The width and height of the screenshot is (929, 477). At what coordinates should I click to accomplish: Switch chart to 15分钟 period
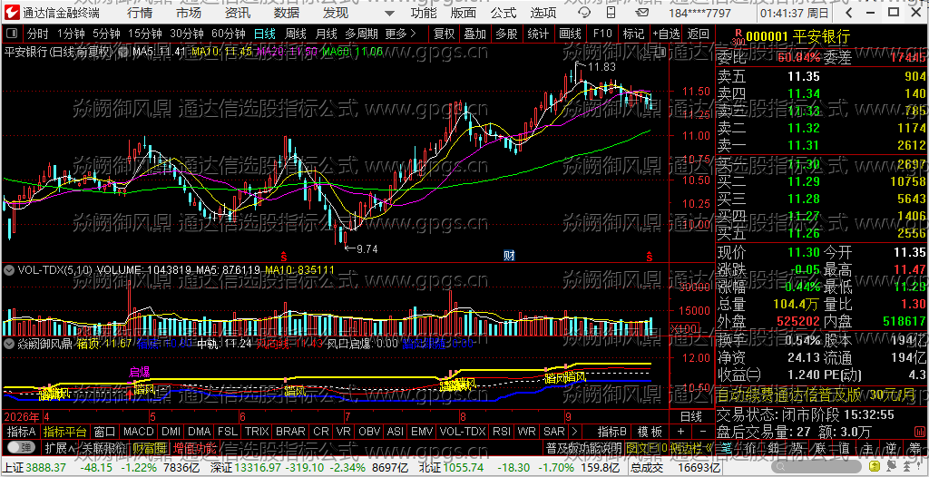click(x=144, y=34)
